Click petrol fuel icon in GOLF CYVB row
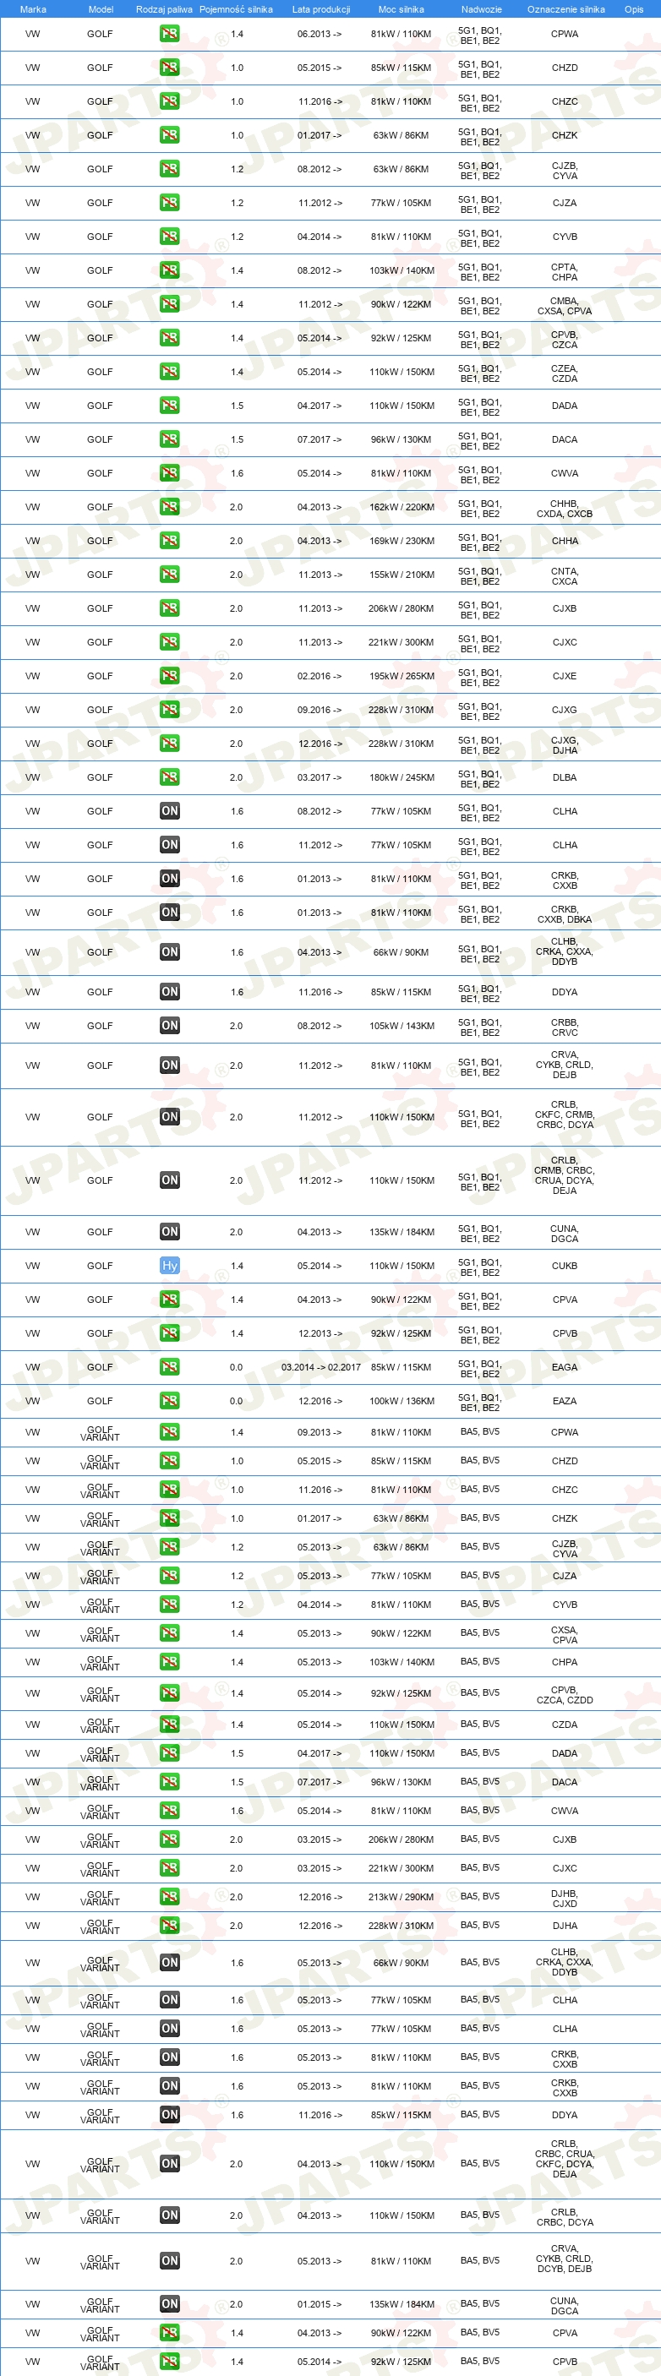This screenshot has height=2376, width=661. click(x=169, y=236)
